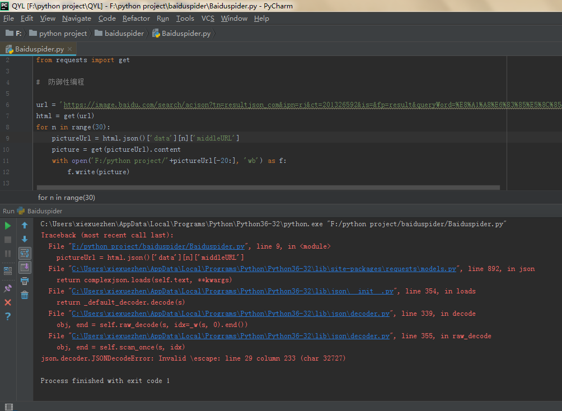Close the Baiduspider.py editor tab

(x=70, y=49)
